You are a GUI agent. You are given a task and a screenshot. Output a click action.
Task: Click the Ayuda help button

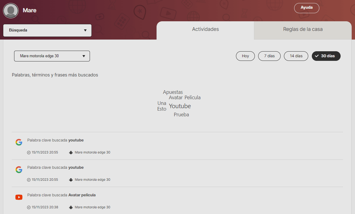point(306,8)
